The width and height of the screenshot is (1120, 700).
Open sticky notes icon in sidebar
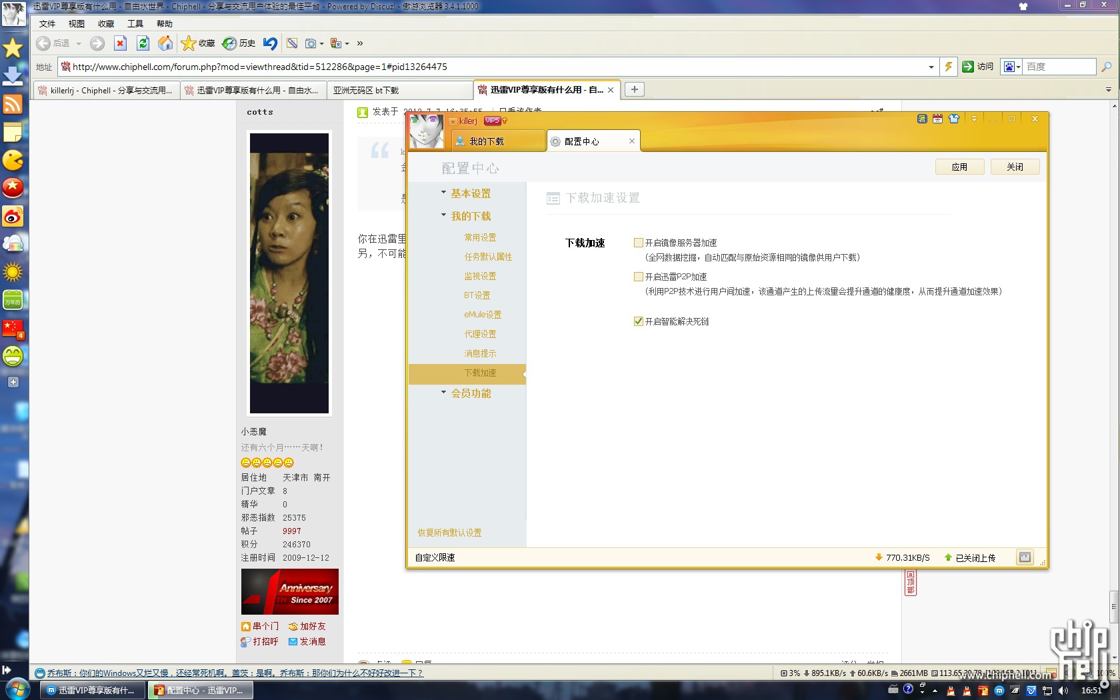13,132
